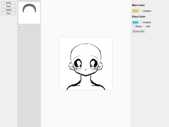
Task: Enable Gradient for Extra Color
Action: point(141,22)
